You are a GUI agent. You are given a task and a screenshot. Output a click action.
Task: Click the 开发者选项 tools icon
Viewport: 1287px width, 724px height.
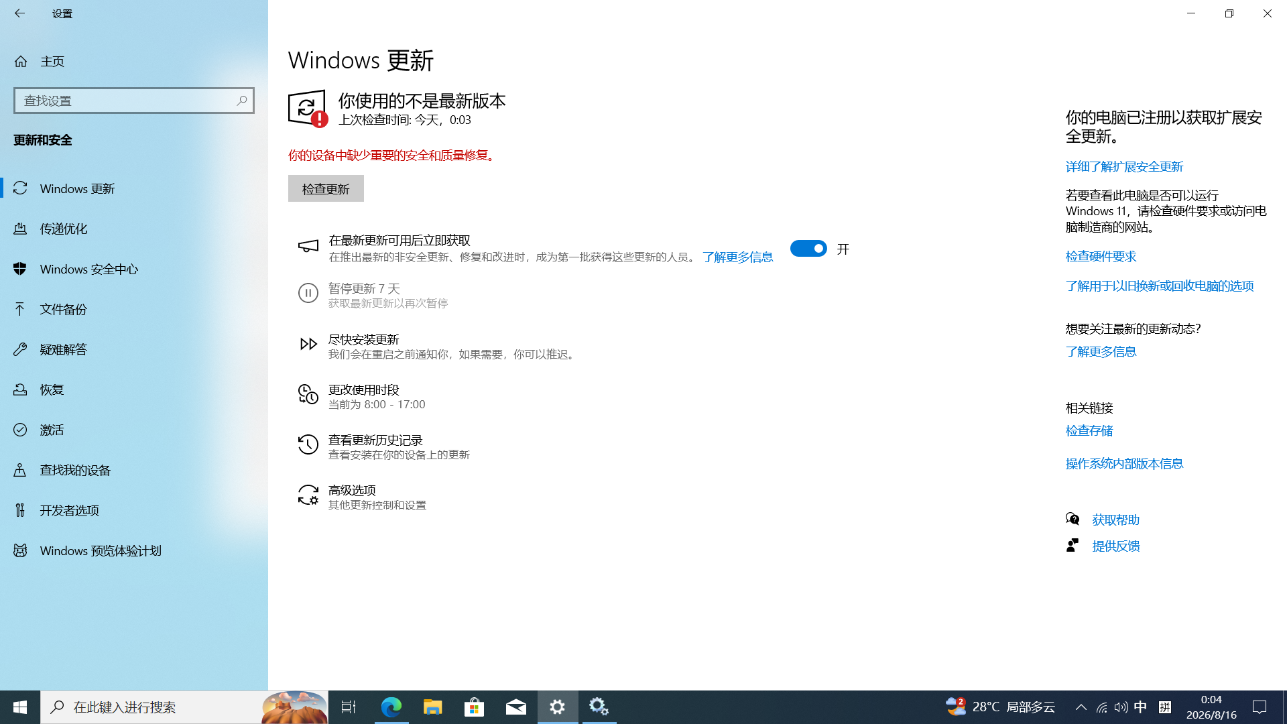coord(20,510)
